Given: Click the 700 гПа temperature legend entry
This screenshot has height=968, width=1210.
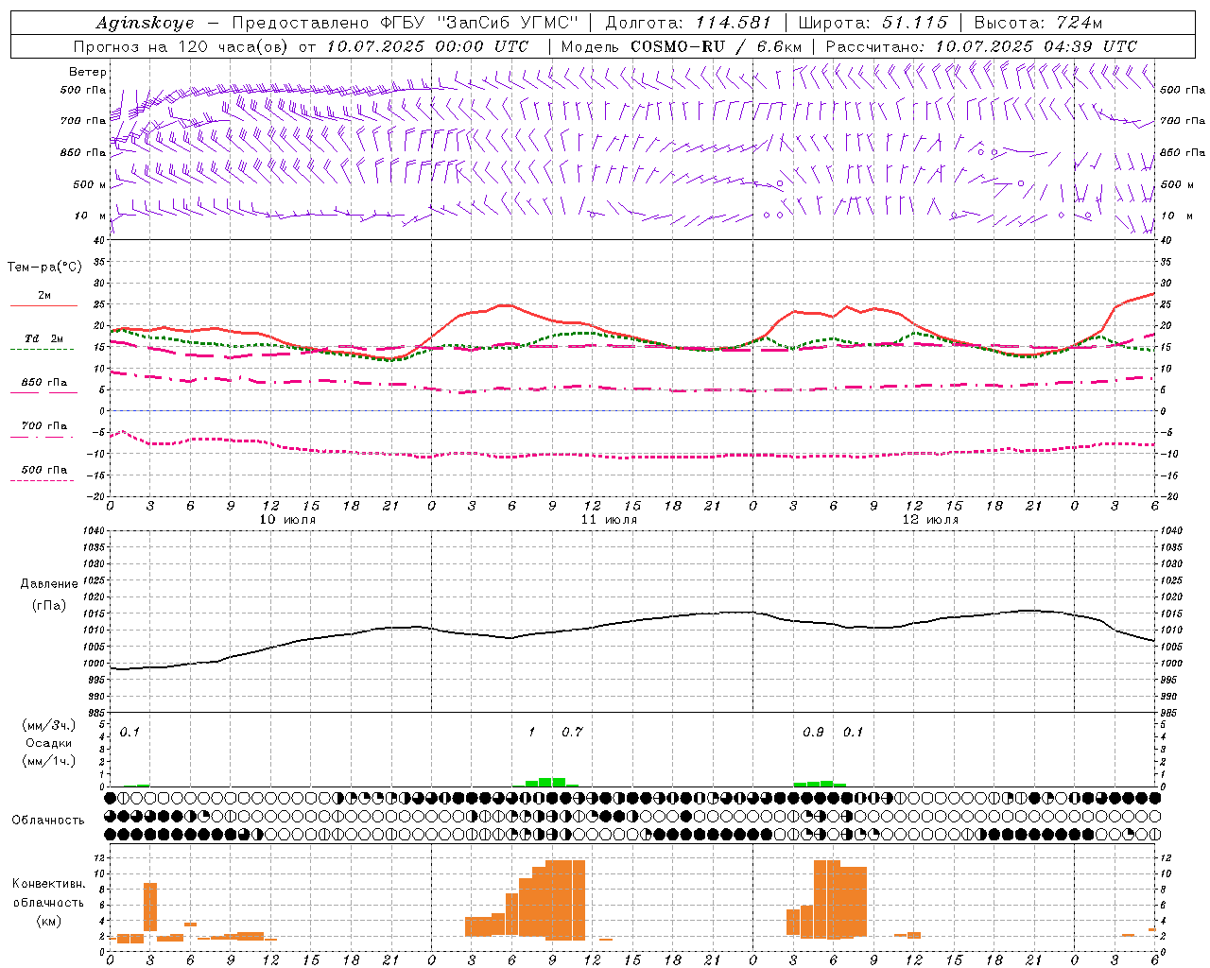Looking at the screenshot, I should [x=44, y=426].
